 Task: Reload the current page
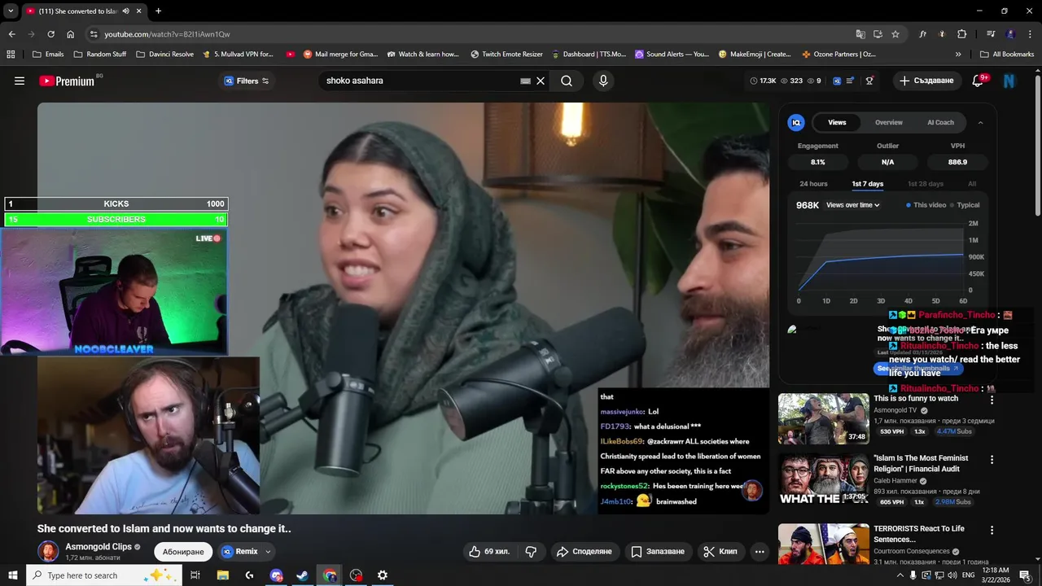click(x=50, y=34)
